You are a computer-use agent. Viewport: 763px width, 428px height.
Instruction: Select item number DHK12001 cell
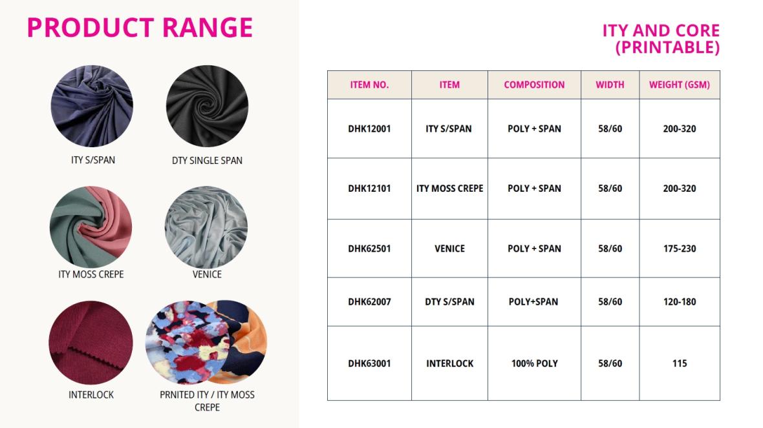(x=369, y=128)
